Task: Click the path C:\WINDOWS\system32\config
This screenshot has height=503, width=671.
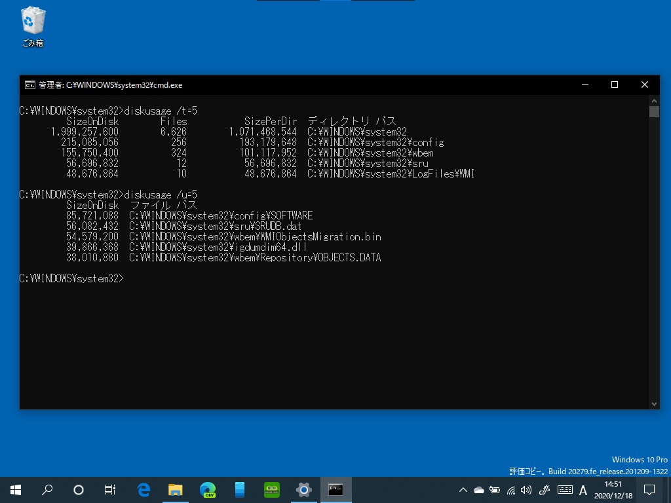Action: pyautogui.click(x=375, y=142)
